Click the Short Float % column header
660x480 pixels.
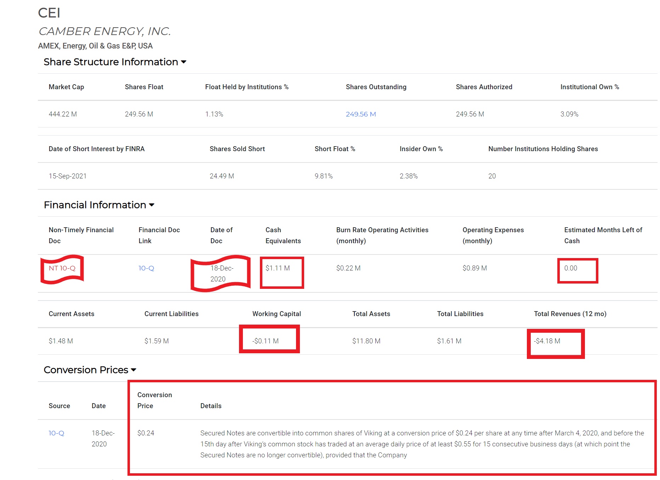[335, 149]
